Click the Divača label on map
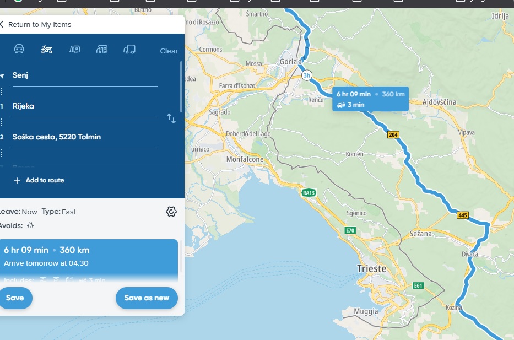Image resolution: width=514 pixels, height=340 pixels. 470,254
